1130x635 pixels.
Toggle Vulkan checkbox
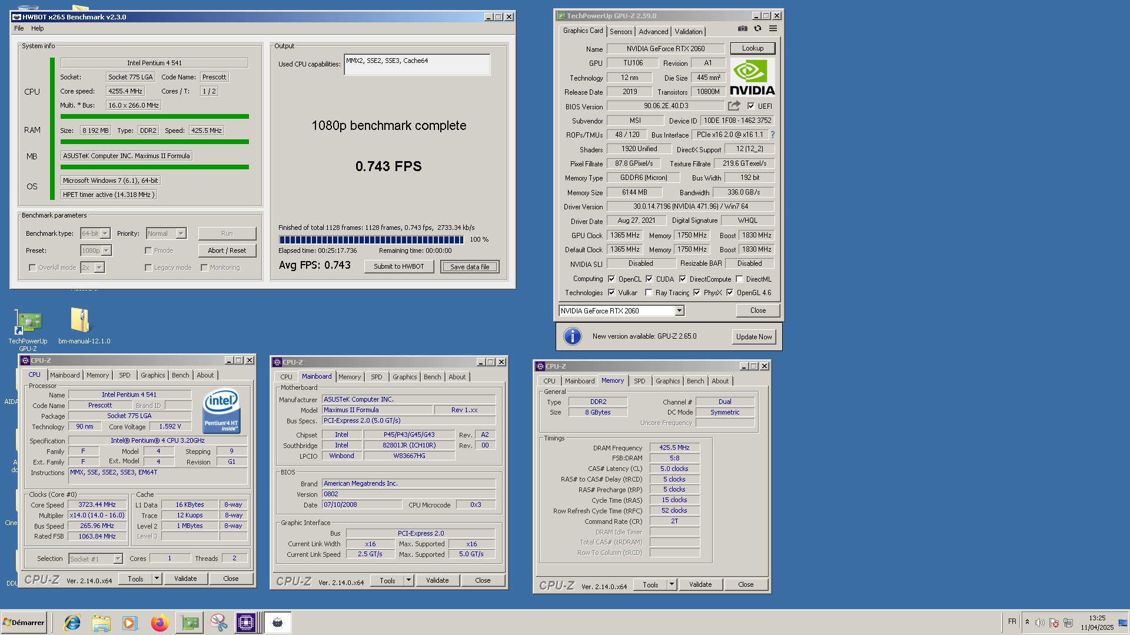(611, 293)
